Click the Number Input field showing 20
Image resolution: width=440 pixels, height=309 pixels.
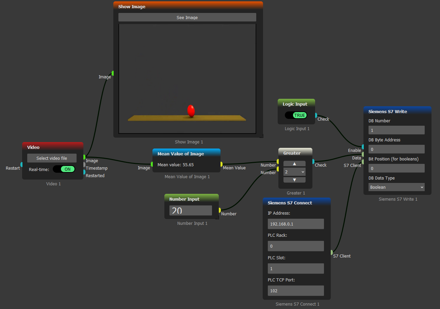click(x=191, y=211)
